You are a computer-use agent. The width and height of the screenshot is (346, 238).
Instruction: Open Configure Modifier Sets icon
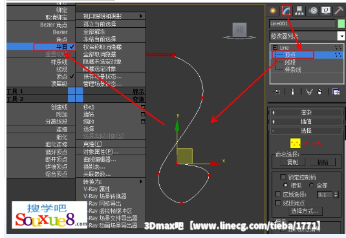(336, 92)
